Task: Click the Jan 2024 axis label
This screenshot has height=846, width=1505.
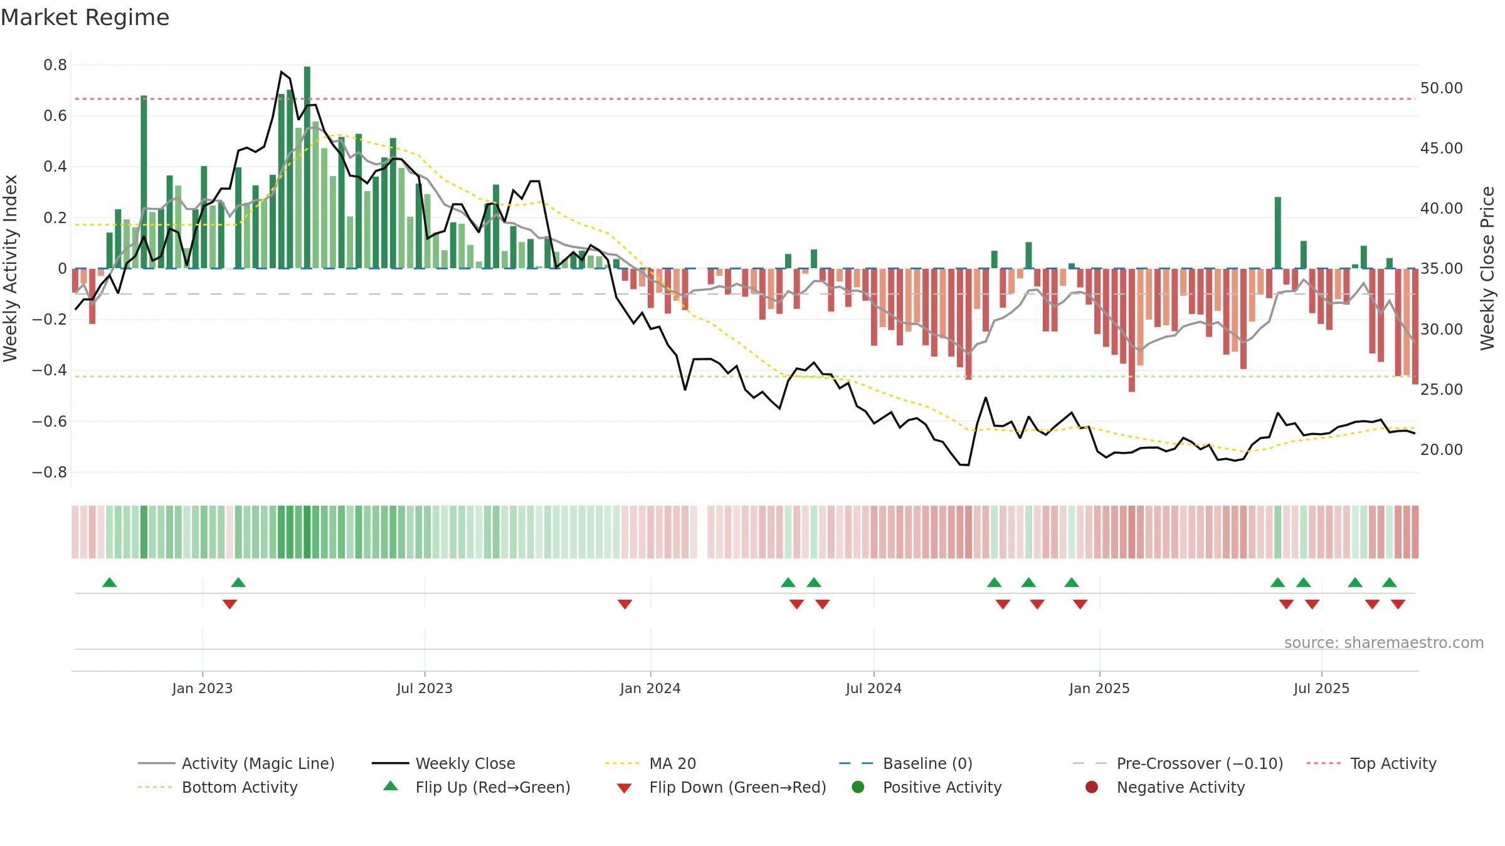Action: tap(650, 688)
